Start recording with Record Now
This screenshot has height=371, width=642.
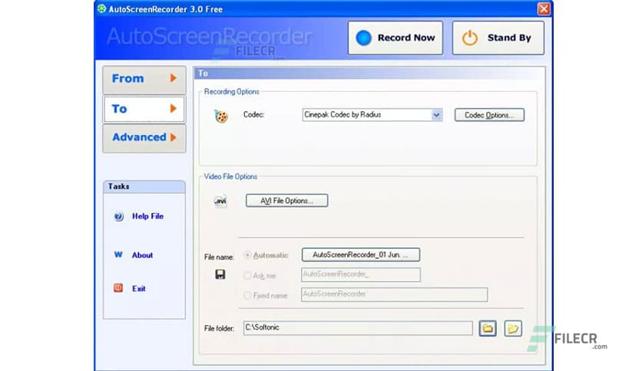pyautogui.click(x=395, y=38)
